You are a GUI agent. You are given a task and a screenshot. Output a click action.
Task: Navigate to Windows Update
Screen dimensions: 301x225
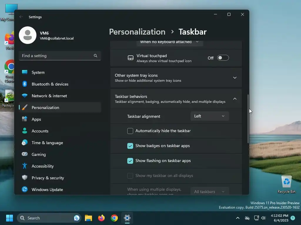coord(60,190)
